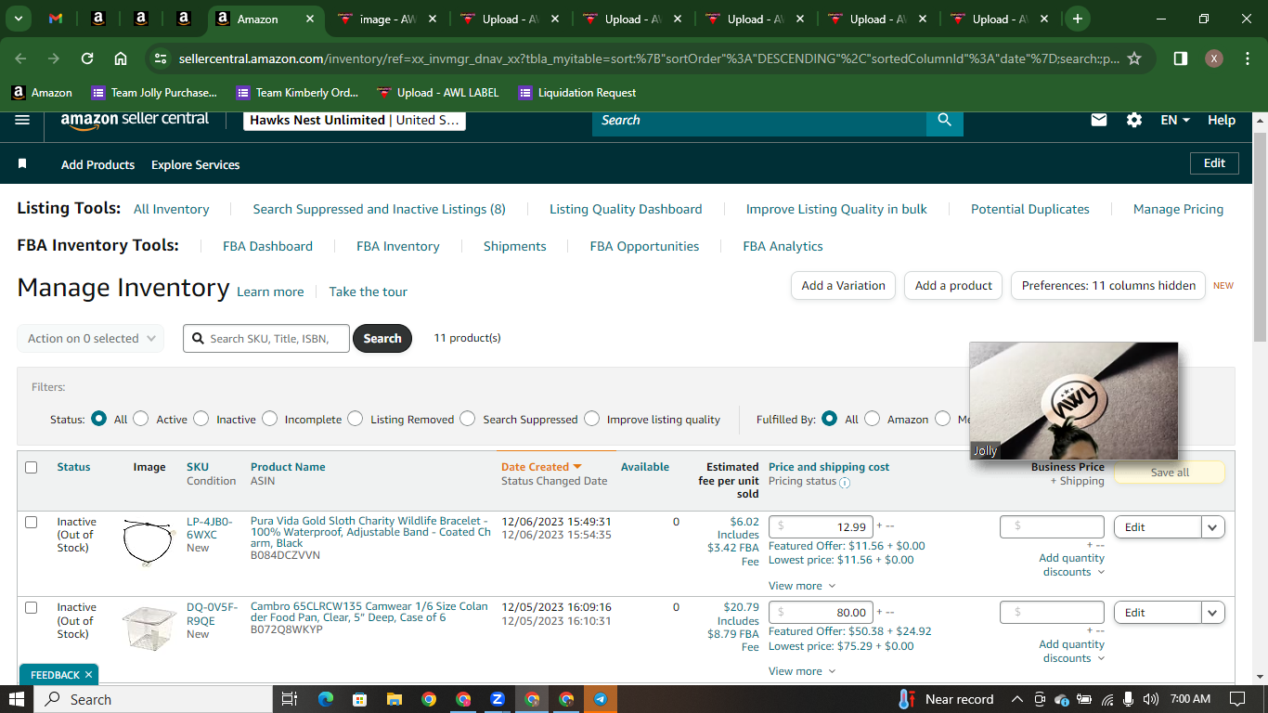Image resolution: width=1268 pixels, height=713 pixels.
Task: Click the bookmark flag beside Add Products
Action: pyautogui.click(x=22, y=163)
